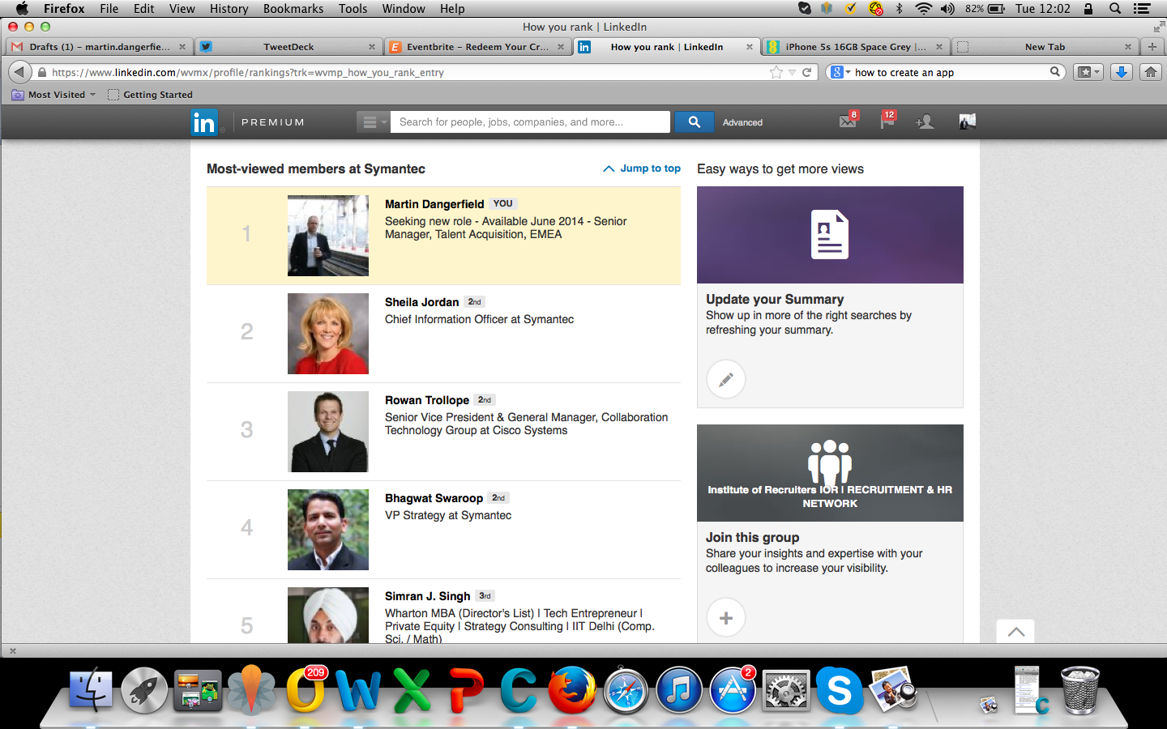This screenshot has width=1167, height=729.
Task: Expand the URL history dropdown arrow
Action: (x=792, y=72)
